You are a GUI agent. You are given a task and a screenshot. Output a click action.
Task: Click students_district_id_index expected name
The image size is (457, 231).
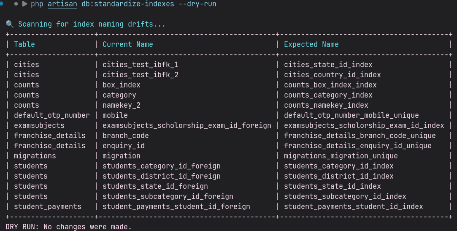(339, 176)
